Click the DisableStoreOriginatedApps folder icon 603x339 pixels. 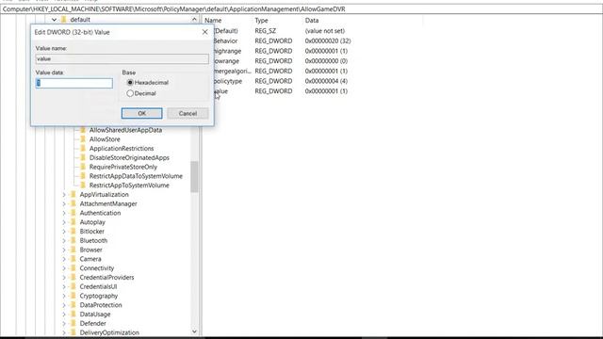pos(83,157)
